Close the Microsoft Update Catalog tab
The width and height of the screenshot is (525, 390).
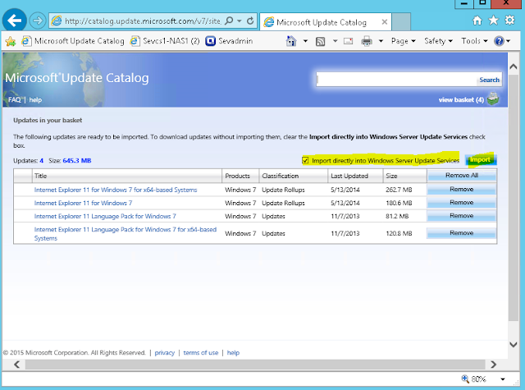(x=385, y=22)
